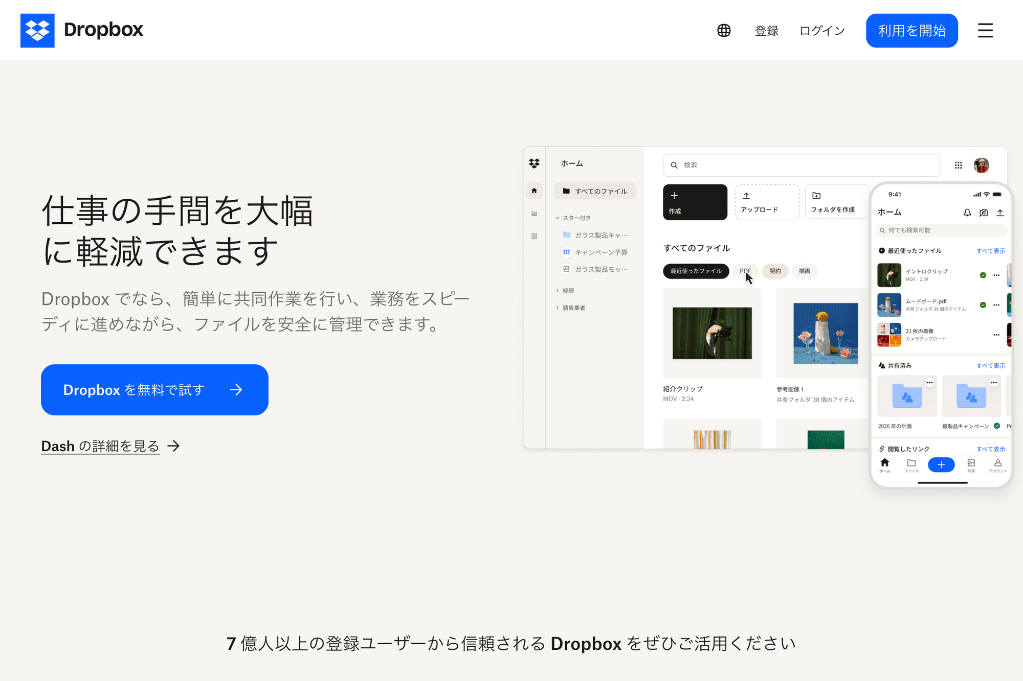Click the 利用を開始 button
This screenshot has height=681, width=1023.
pos(911,31)
